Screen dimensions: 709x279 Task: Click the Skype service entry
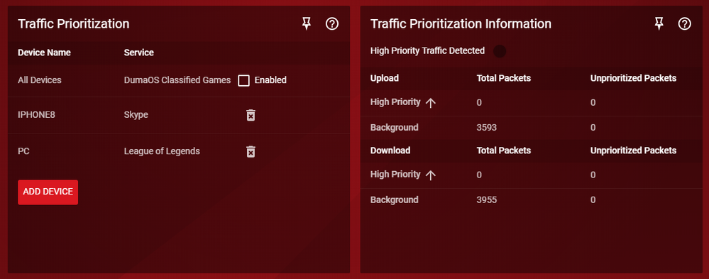click(x=136, y=115)
